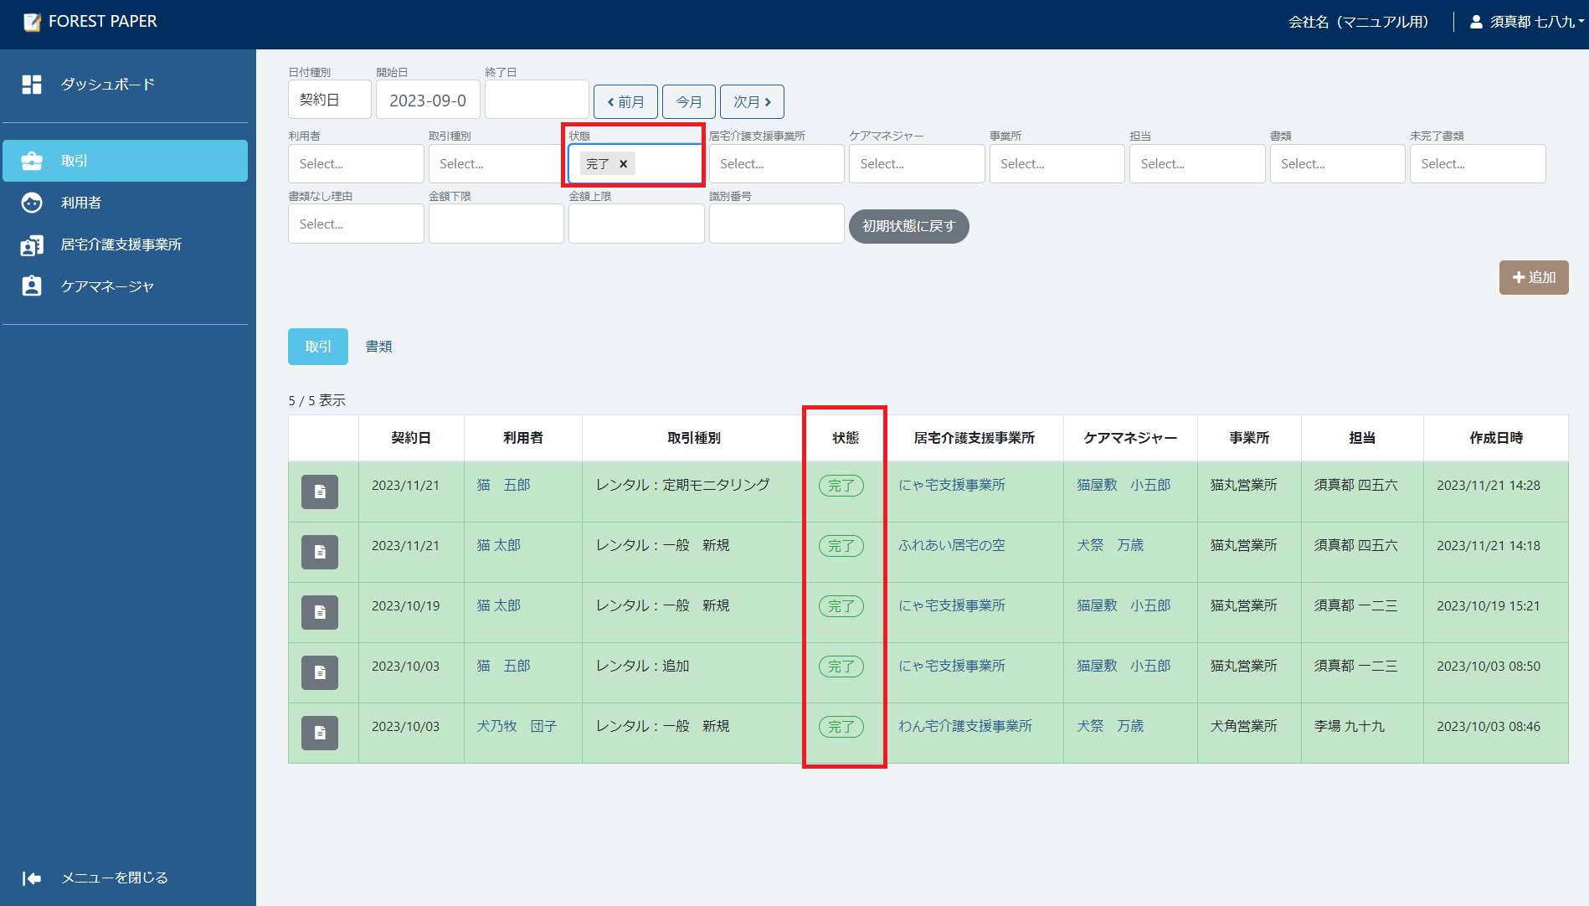Open the user account menu 須真都 七八九
Viewport: 1589px width, 906px height.
(x=1527, y=22)
